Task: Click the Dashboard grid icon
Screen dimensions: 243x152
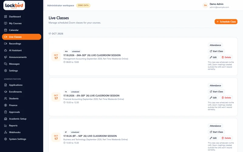Action: click(5, 17)
